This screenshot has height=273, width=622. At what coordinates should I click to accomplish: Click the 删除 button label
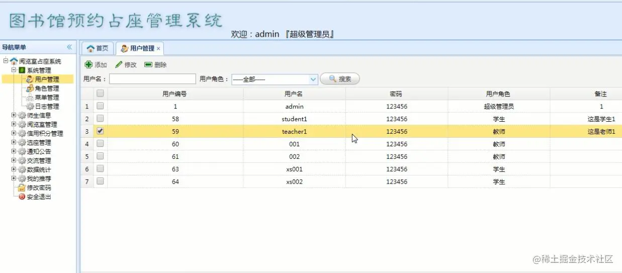point(160,65)
